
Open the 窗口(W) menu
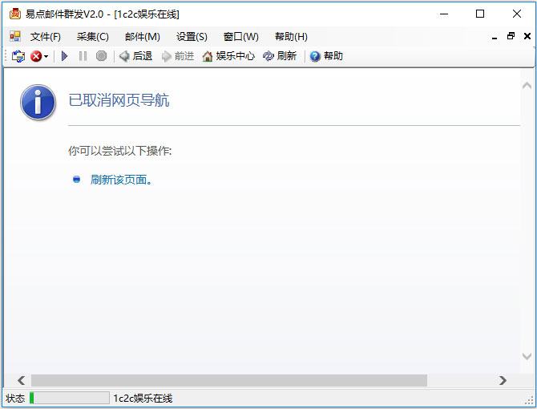click(x=240, y=37)
